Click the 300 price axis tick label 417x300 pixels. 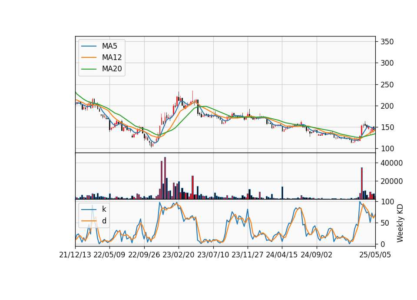coord(387,63)
